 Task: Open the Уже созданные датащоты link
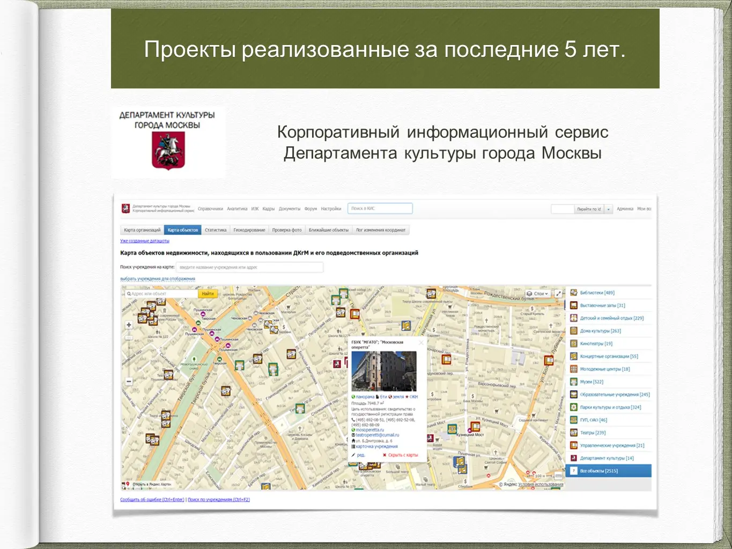[145, 241]
